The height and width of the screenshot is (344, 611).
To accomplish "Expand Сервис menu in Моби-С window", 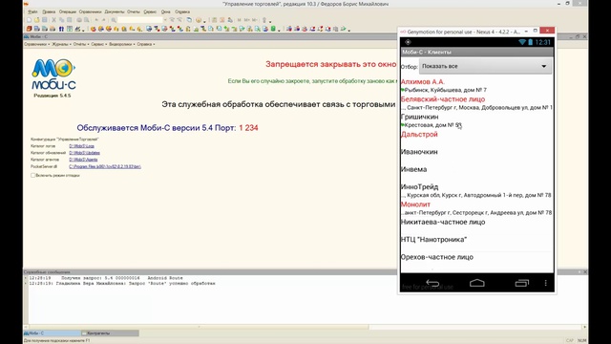I will 98,44.
